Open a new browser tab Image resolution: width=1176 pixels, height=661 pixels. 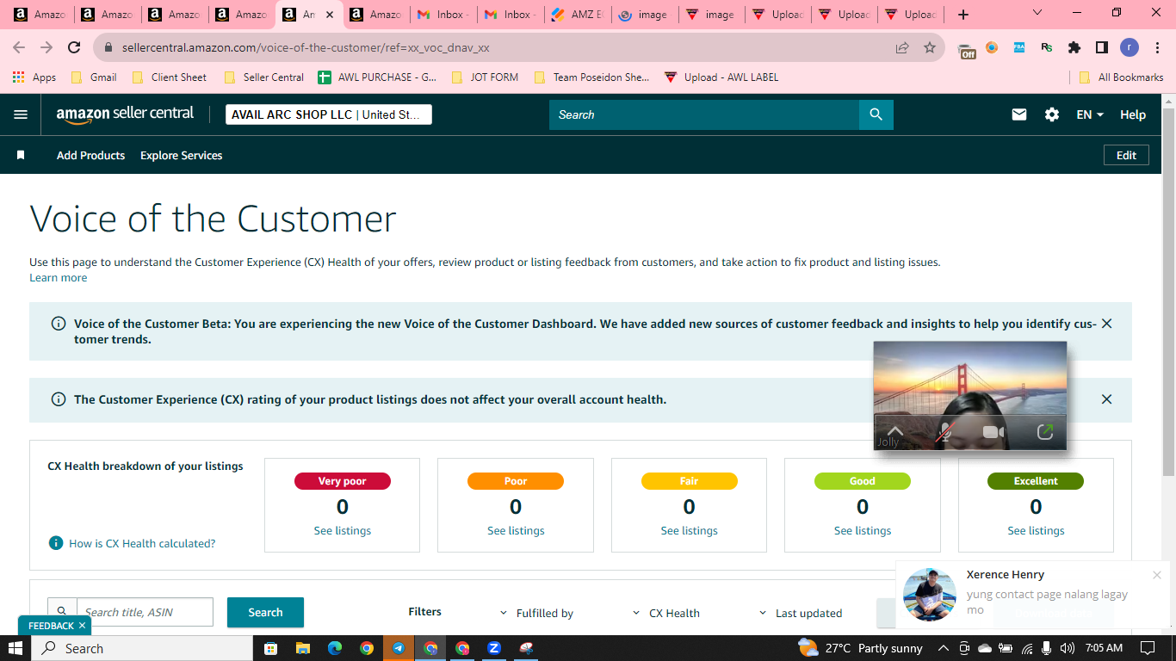pyautogui.click(x=963, y=15)
